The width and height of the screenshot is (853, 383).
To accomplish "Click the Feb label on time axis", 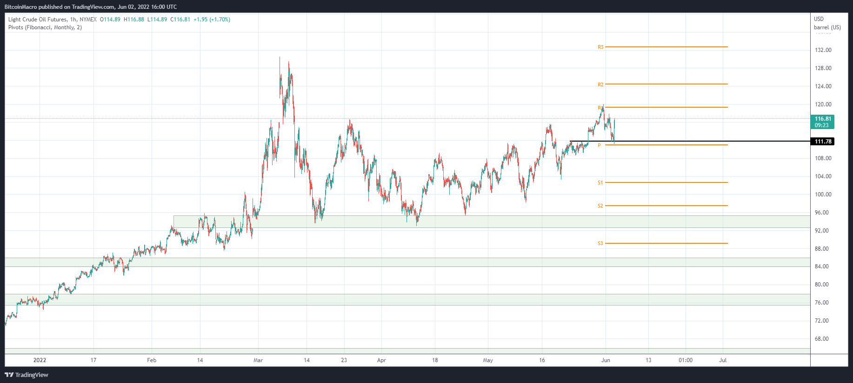I will [x=152, y=360].
